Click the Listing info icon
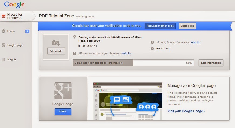 coord(3,31)
